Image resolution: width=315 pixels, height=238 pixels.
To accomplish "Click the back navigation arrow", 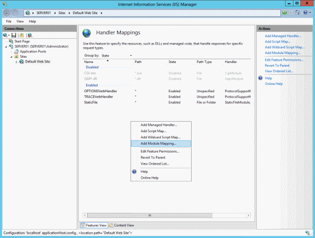I will point(7,13).
